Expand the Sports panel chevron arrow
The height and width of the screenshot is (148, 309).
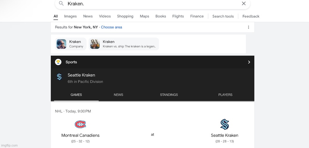pos(249,62)
